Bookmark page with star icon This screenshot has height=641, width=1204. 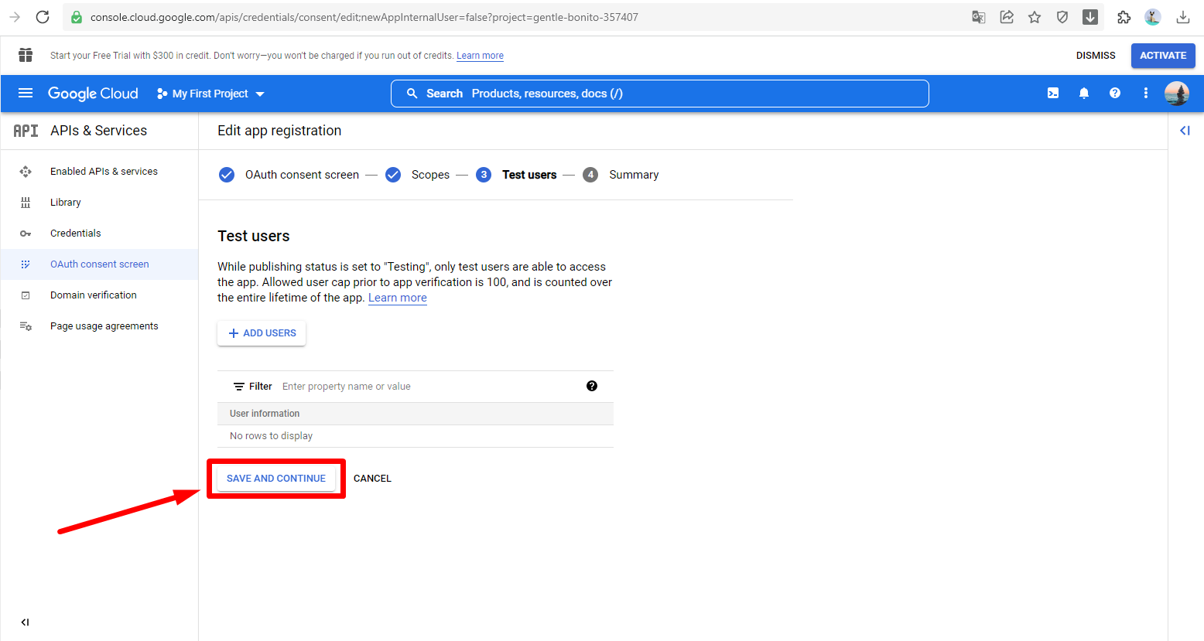tap(1035, 17)
